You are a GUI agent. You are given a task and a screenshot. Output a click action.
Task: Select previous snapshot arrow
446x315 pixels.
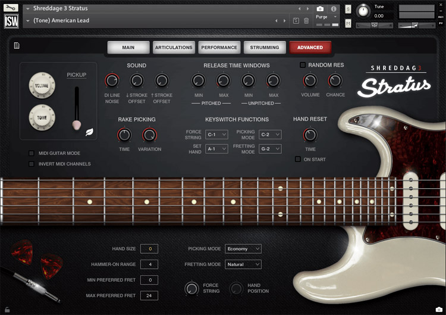coord(276,20)
